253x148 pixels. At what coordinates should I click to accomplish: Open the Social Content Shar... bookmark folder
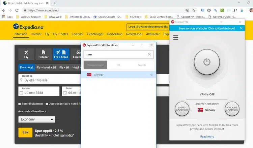click(x=159, y=17)
